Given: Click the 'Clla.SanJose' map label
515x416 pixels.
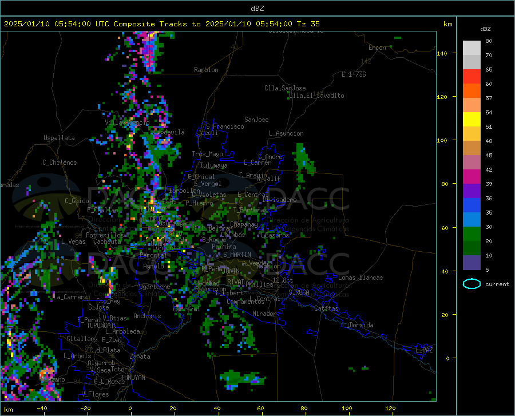Looking at the screenshot, I should click(285, 88).
